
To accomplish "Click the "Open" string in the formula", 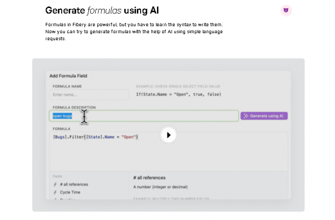I will coord(128,137).
